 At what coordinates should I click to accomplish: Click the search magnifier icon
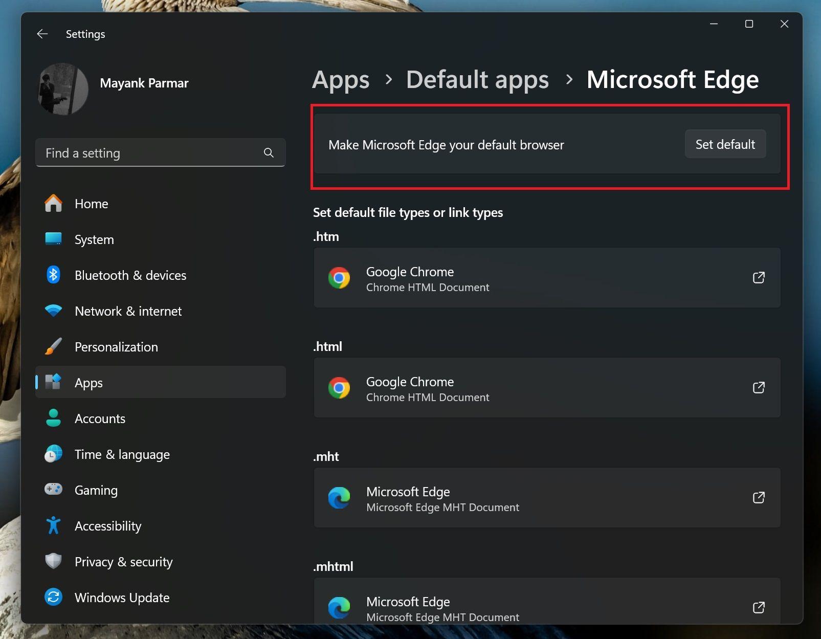[269, 152]
